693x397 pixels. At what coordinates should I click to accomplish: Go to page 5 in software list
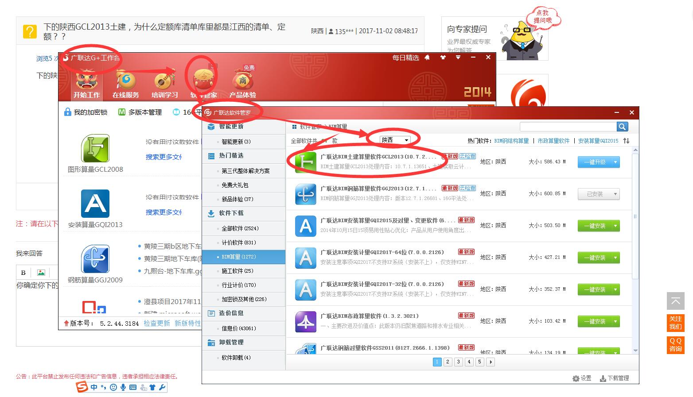[480, 362]
